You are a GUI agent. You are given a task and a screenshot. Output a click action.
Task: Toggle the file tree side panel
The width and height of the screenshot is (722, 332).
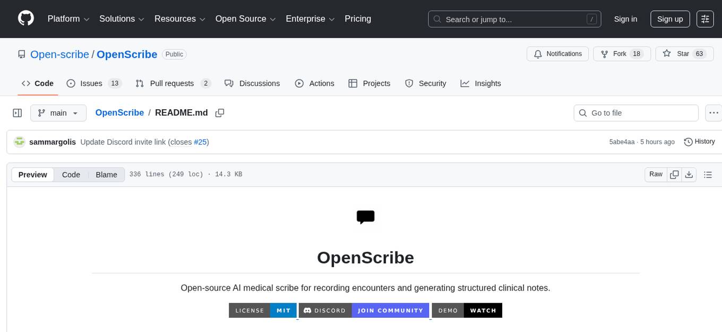(x=17, y=112)
